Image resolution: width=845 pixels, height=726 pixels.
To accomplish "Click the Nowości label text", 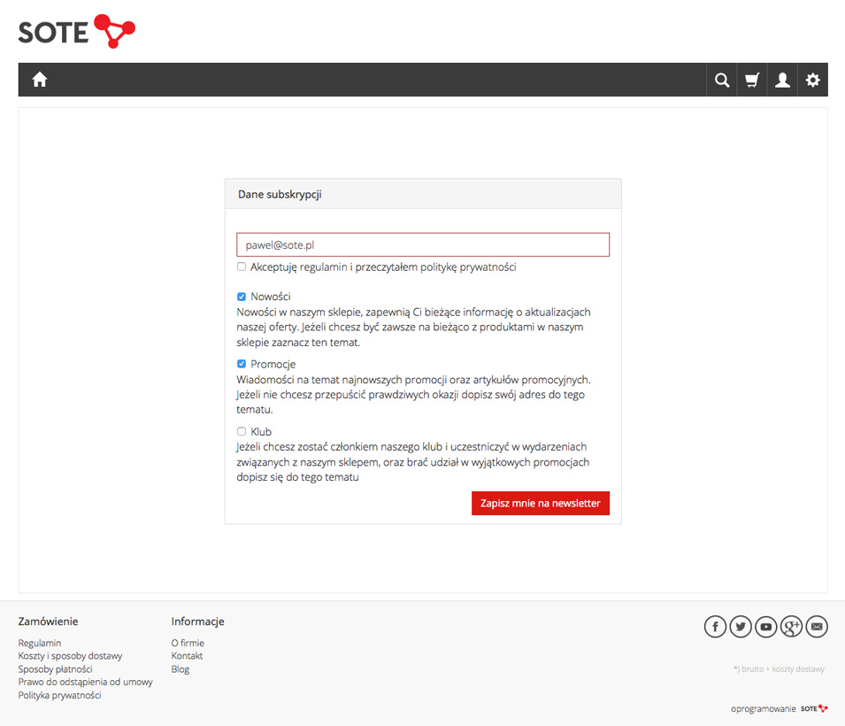I will [x=271, y=297].
